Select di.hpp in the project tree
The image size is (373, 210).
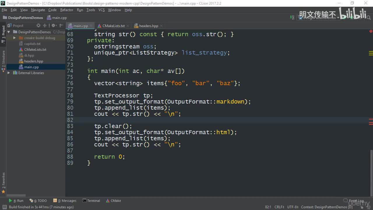point(29,55)
